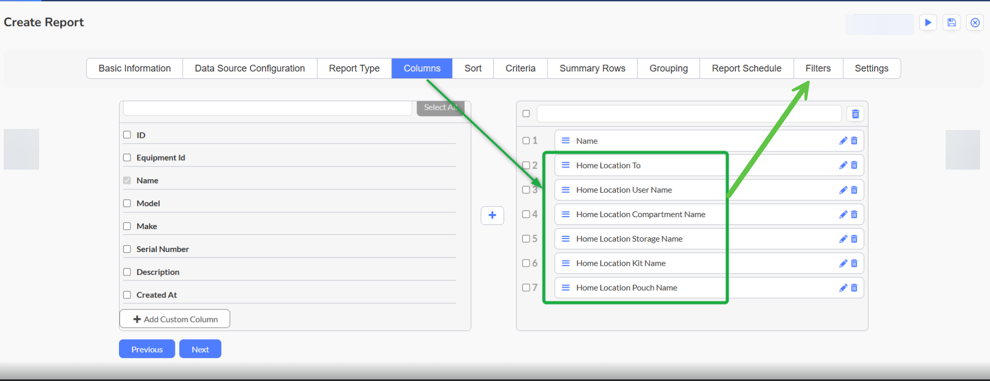Click the Next button
Image resolution: width=990 pixels, height=381 pixels.
200,349
